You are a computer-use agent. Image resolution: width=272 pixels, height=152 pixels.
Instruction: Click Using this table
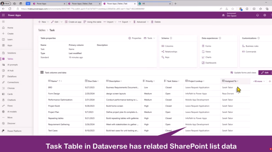92,22
